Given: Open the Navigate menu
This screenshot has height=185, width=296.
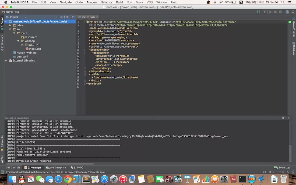Looking at the screenshot, I should click(66, 2).
